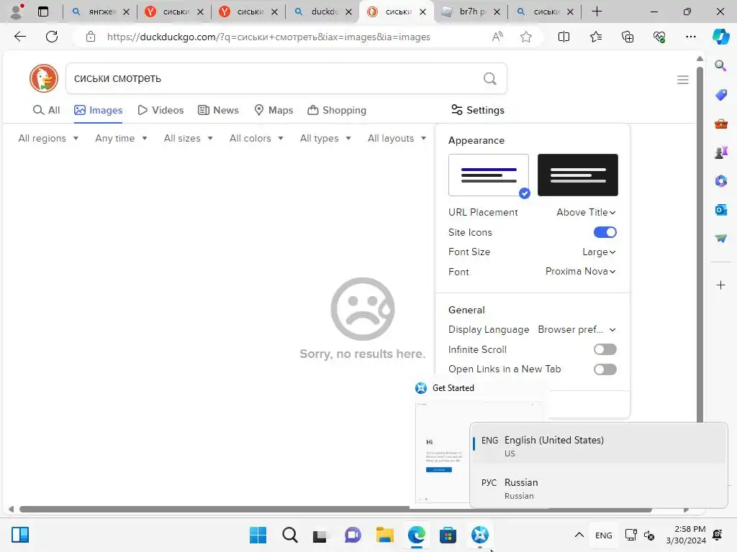
Task: Open Microsoft Store from taskbar
Action: pos(448,535)
